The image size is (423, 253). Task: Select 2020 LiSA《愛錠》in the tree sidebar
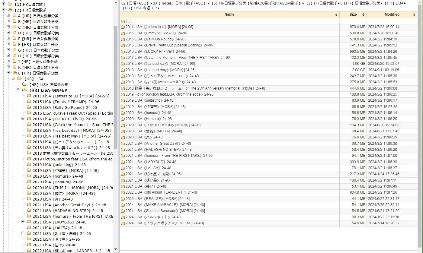coord(63,193)
